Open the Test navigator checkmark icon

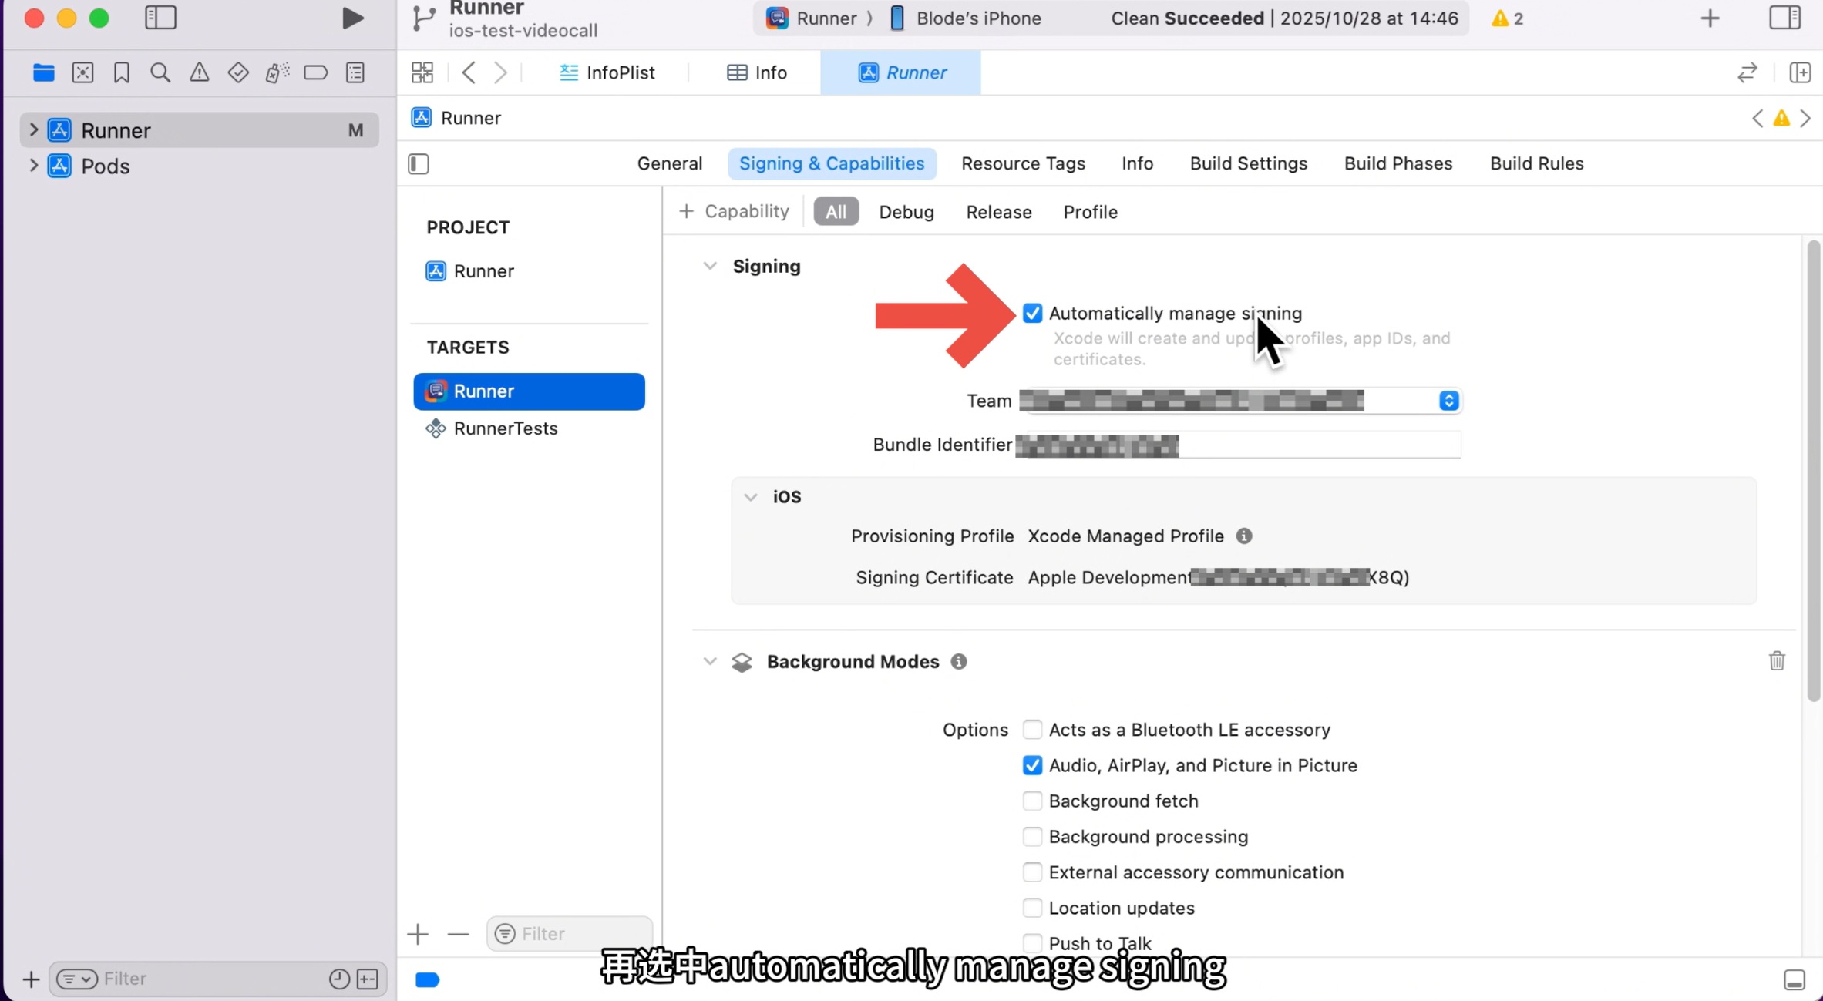click(238, 72)
